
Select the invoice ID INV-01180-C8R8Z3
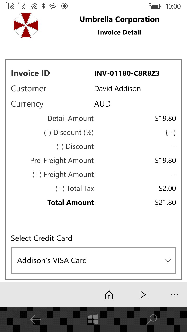tap(127, 73)
